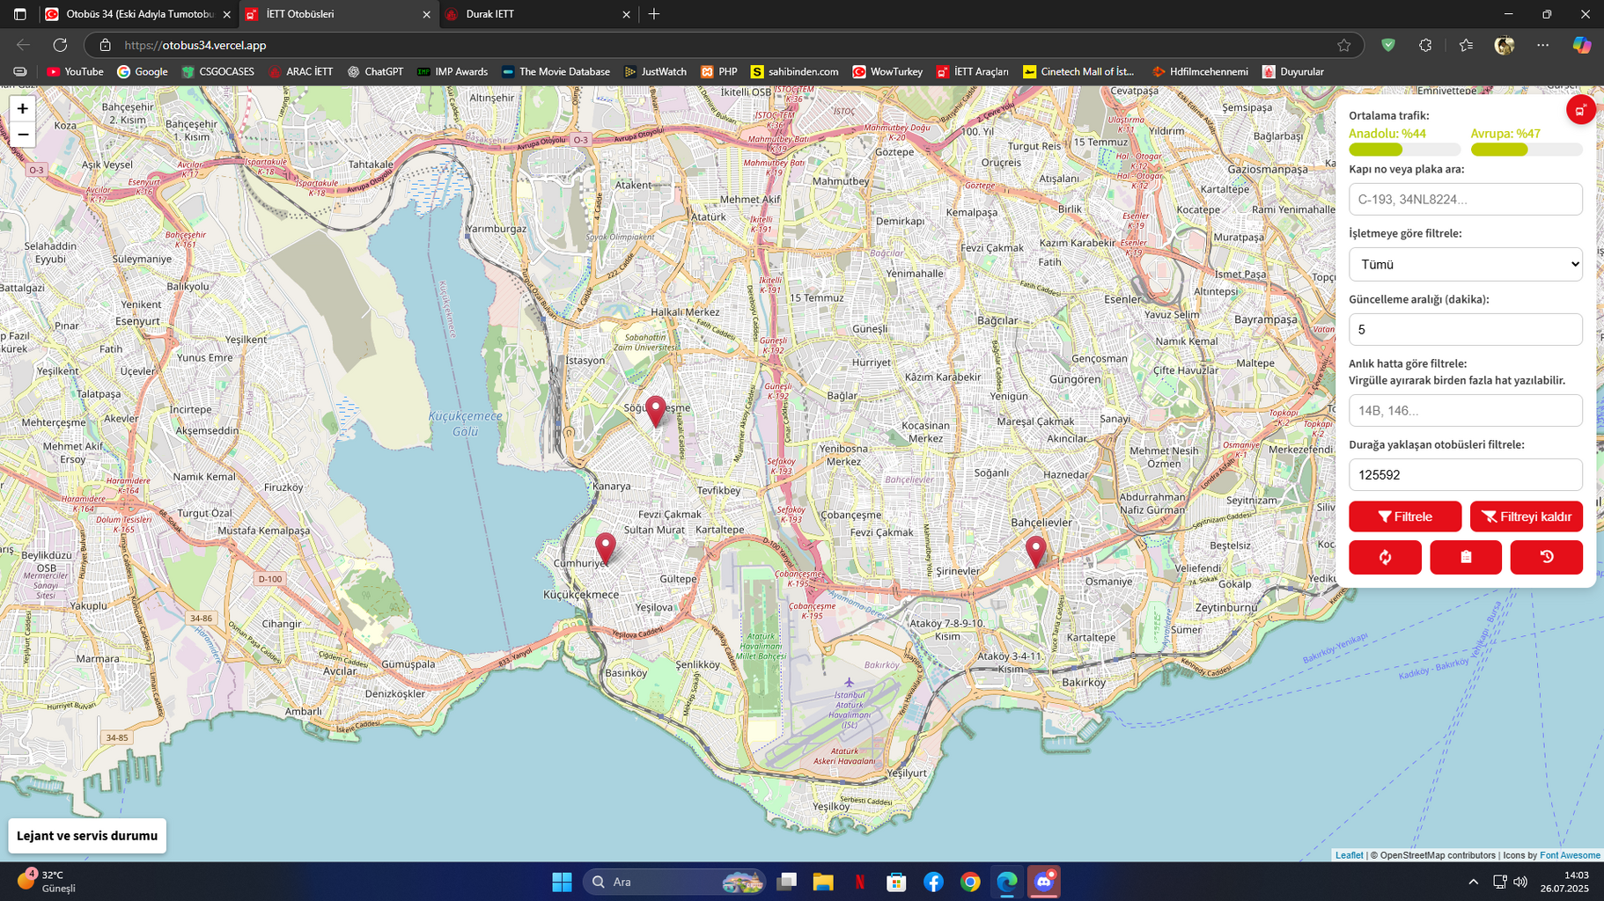1604x901 pixels.
Task: Open the ARAC İETT bookmark
Action: [300, 72]
